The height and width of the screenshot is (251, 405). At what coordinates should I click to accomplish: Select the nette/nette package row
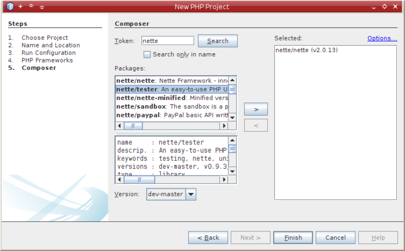tap(172, 80)
